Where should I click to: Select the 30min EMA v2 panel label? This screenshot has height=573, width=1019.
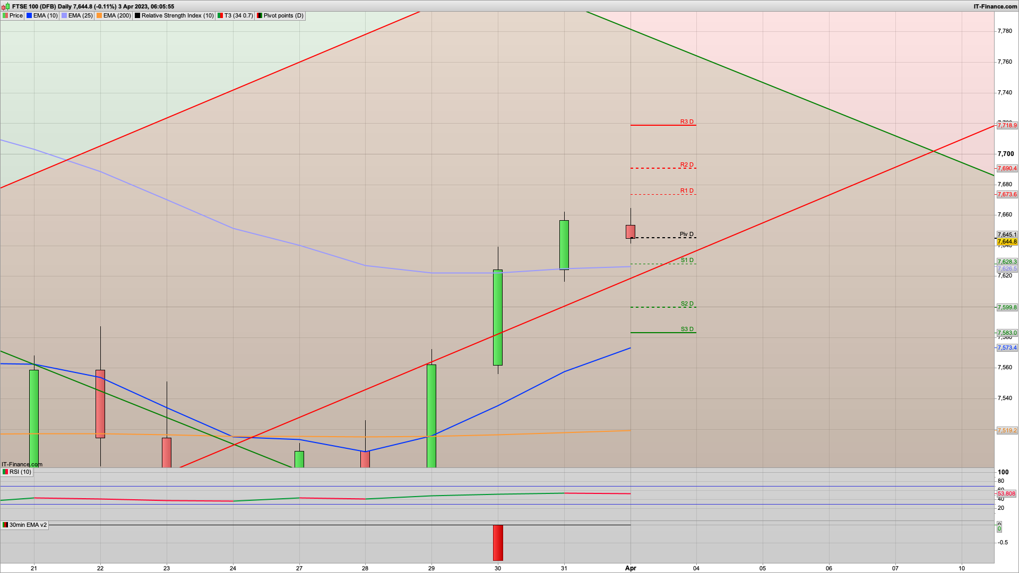tap(28, 525)
